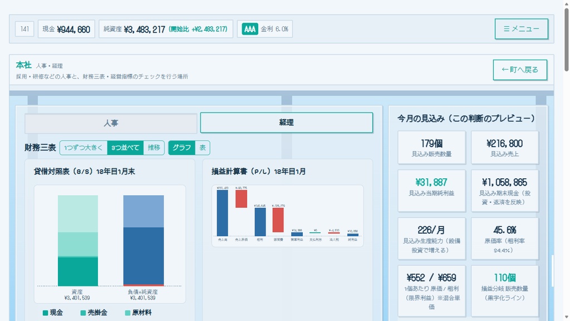Viewport: 570px width, 321px height.
Task: Switch to the 人事 tab
Action: click(x=111, y=123)
